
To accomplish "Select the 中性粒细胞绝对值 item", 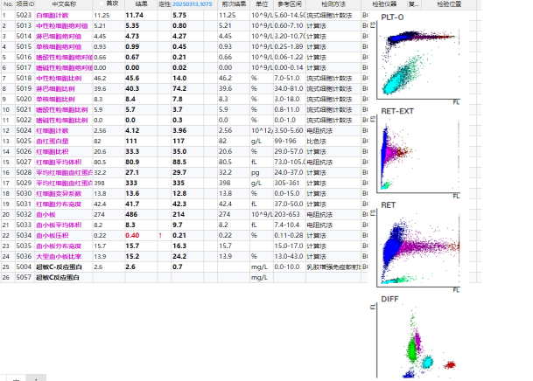I will tap(62, 26).
